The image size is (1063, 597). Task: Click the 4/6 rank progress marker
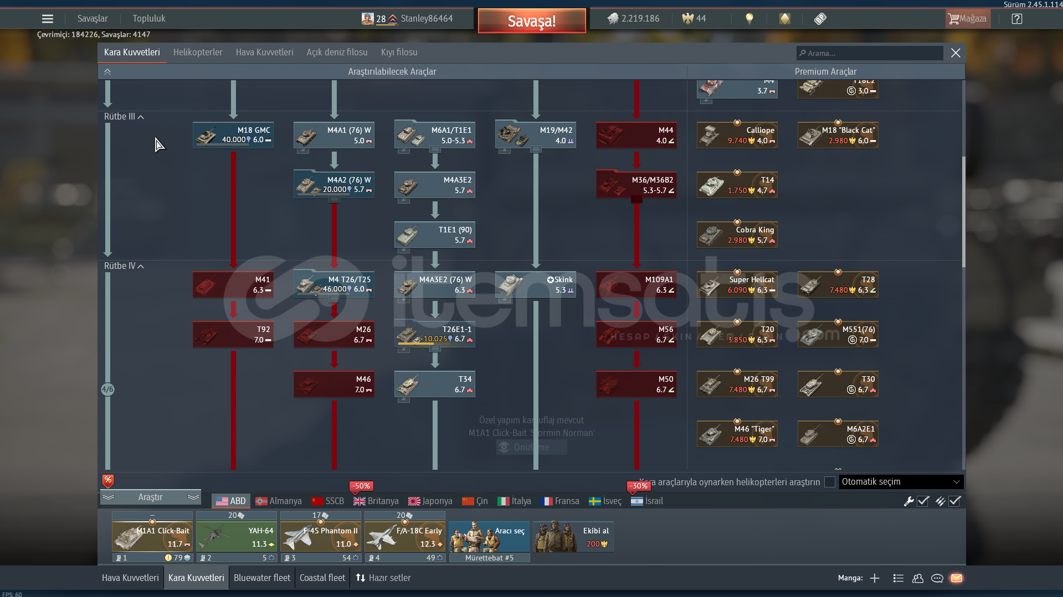[x=107, y=390]
